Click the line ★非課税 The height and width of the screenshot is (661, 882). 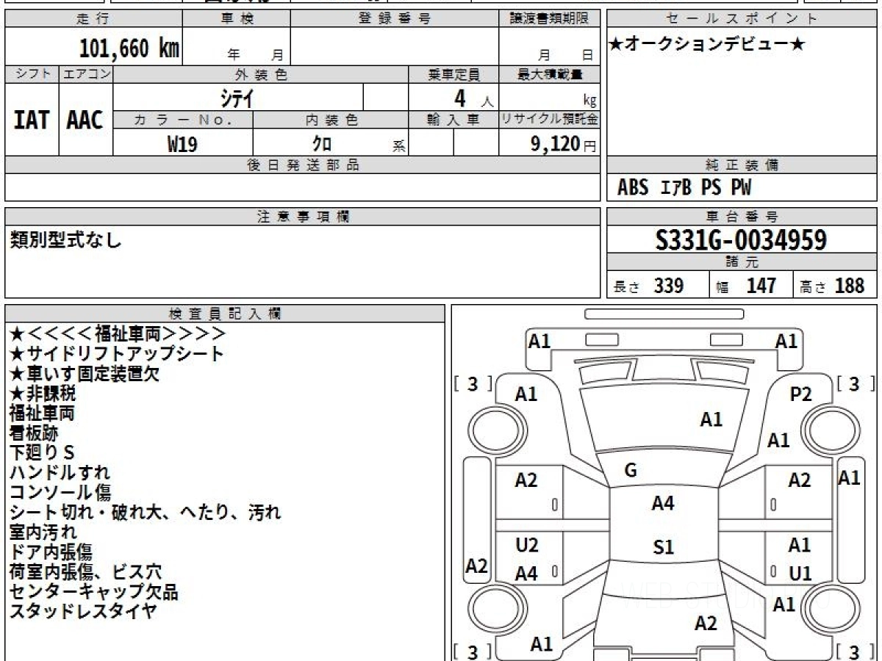pos(43,393)
